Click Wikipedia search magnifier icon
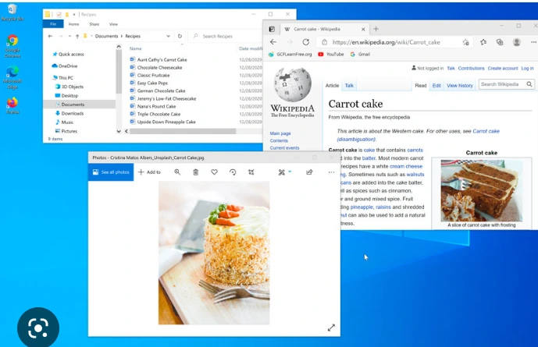This screenshot has height=347, width=538. pos(529,84)
